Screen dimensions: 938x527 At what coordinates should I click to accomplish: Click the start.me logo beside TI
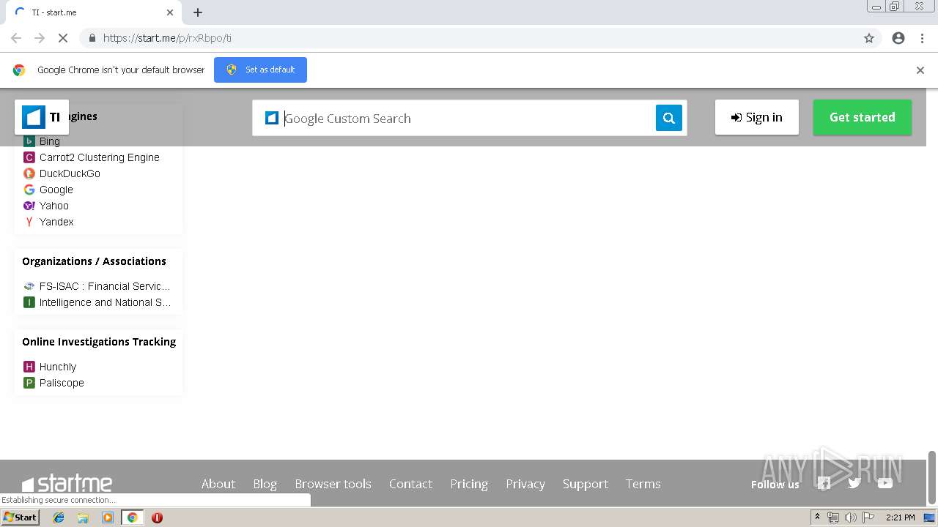(x=34, y=117)
